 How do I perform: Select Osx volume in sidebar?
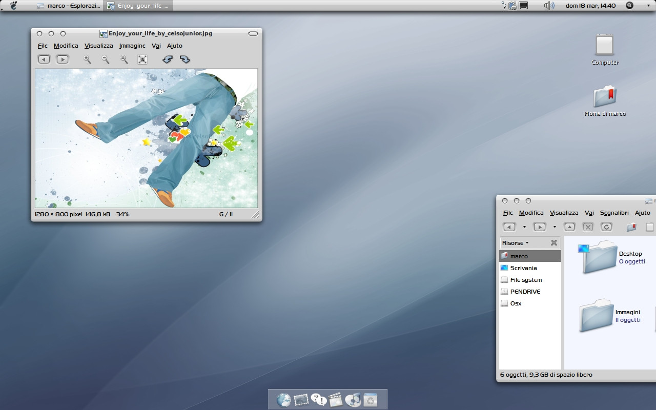[x=530, y=303]
